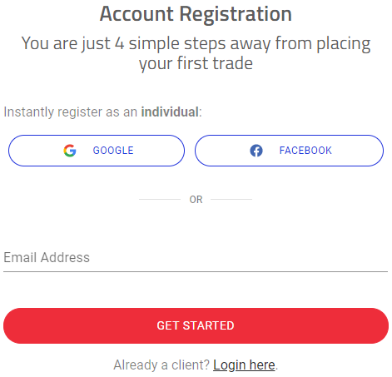392x377 pixels.
Task: Select the FACEBOOK text label
Action: (305, 151)
